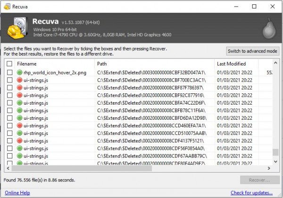
Task: Click the Recuva hard drive logo in the header
Action: click(17, 28)
